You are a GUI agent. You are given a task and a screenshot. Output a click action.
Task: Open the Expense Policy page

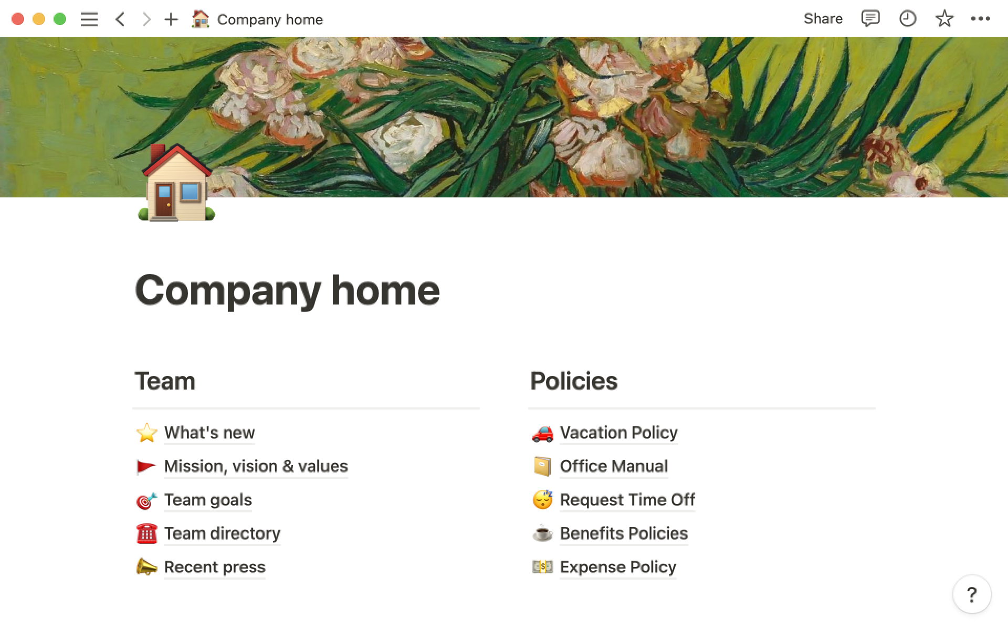click(x=618, y=567)
